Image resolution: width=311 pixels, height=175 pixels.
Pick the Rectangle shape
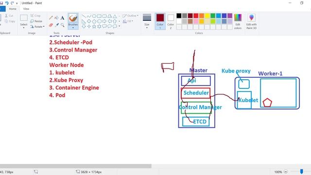tap(99, 16)
